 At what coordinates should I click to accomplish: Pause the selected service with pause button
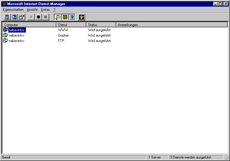pyautogui.click(x=46, y=17)
